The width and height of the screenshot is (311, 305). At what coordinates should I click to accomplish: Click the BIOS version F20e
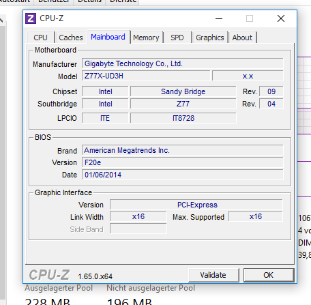(183, 162)
